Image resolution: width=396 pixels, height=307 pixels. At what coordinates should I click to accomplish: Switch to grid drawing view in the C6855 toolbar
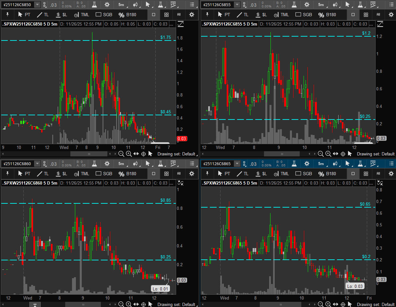366,15
